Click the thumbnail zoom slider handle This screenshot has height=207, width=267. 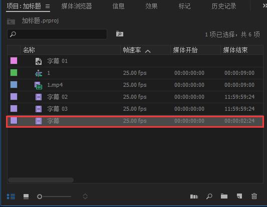click(x=40, y=197)
